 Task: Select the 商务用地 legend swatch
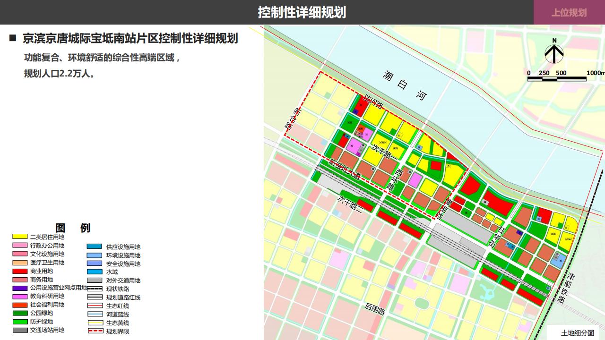coord(20,279)
